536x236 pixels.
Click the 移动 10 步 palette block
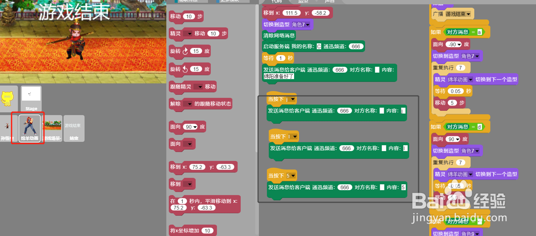[x=186, y=16]
